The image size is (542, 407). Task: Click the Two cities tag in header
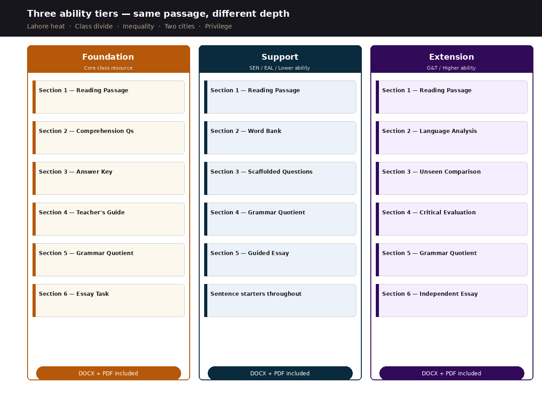pyautogui.click(x=179, y=26)
